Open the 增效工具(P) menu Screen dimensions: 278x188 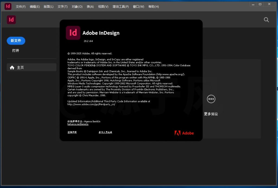tap(121, 7)
